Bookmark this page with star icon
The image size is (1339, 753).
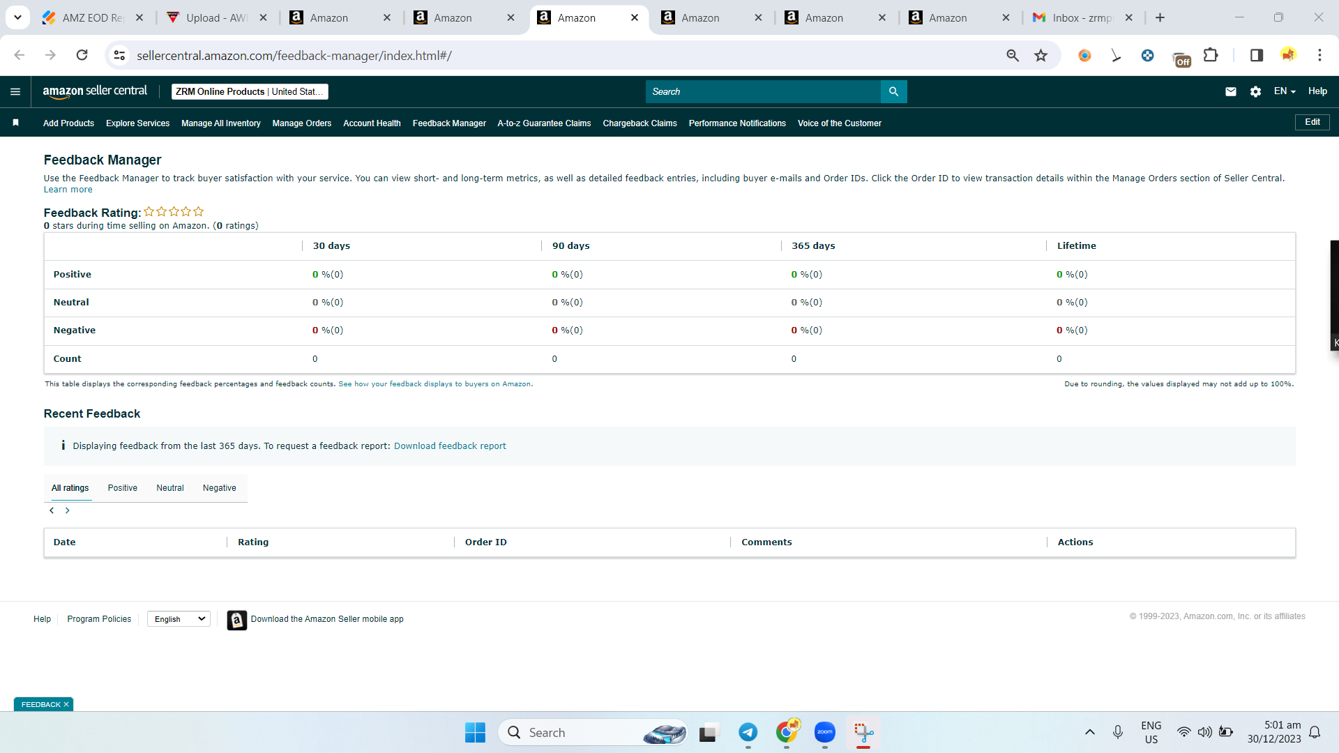(x=1041, y=55)
